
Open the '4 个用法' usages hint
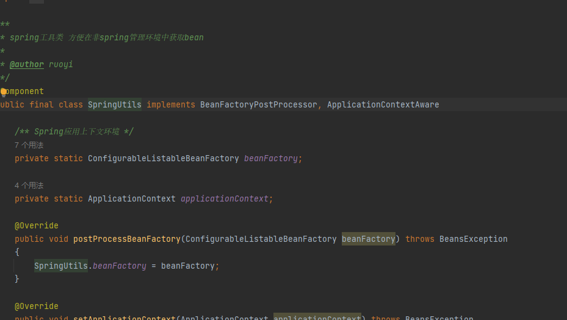click(x=29, y=186)
